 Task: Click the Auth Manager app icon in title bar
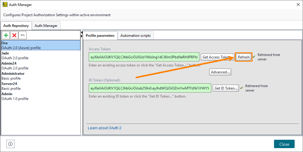point(5,5)
